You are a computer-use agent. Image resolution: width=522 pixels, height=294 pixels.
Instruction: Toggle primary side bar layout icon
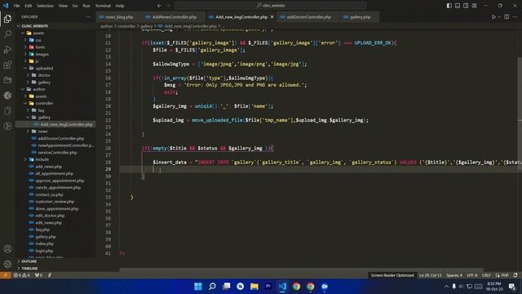[449, 6]
